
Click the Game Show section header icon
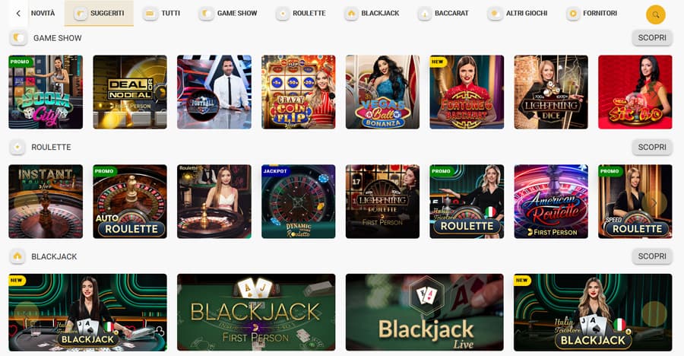[18, 38]
